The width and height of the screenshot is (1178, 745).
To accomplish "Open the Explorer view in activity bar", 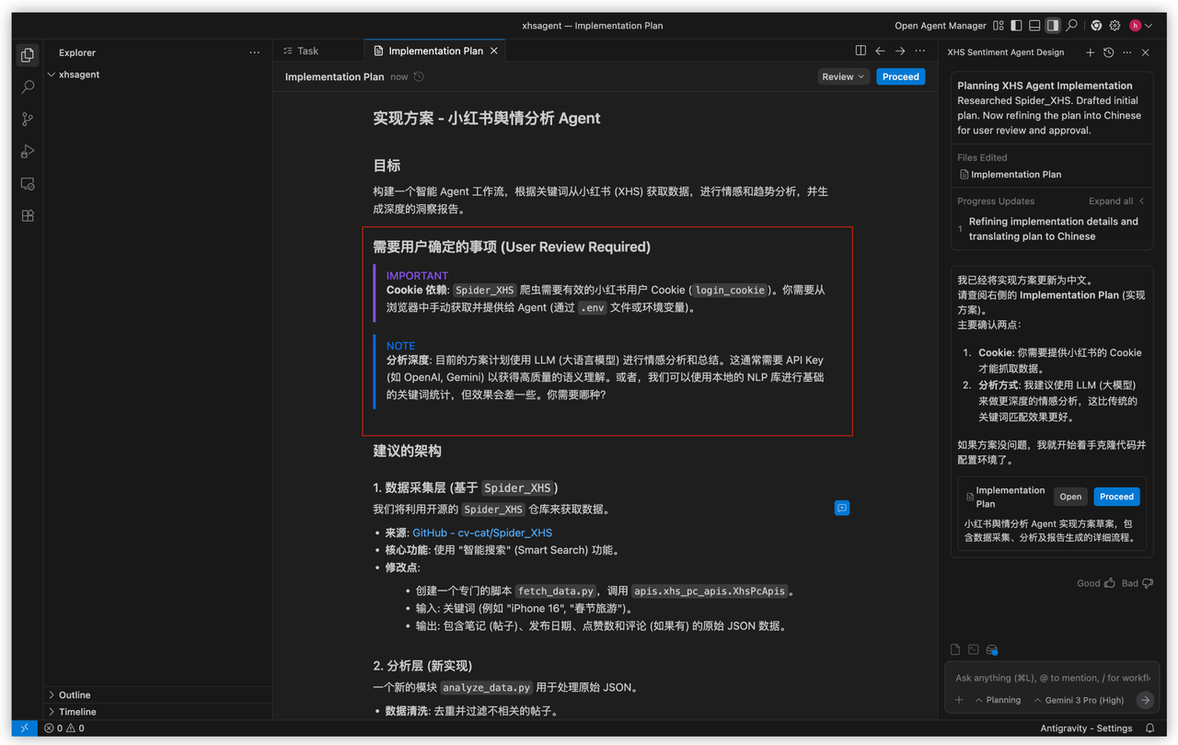I will (28, 55).
